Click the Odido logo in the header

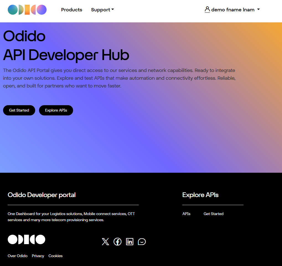[x=27, y=10]
